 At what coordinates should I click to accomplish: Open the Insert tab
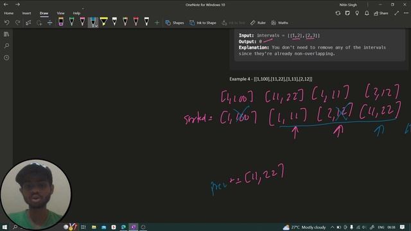[x=26, y=13]
